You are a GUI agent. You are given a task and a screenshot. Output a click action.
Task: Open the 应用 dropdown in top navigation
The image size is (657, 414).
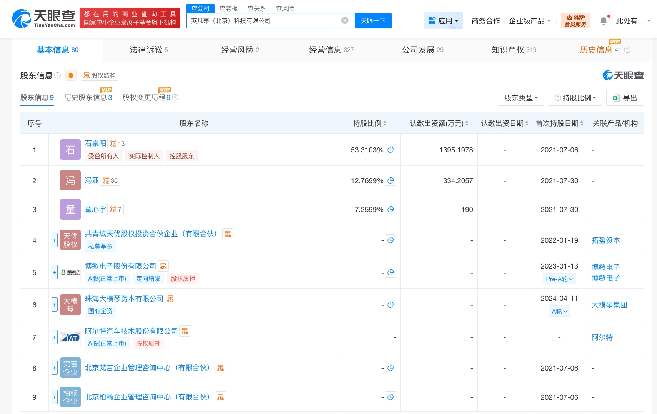(443, 21)
